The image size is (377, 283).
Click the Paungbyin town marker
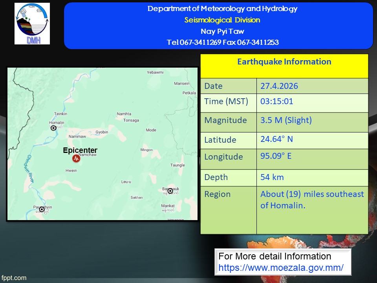tap(42, 209)
